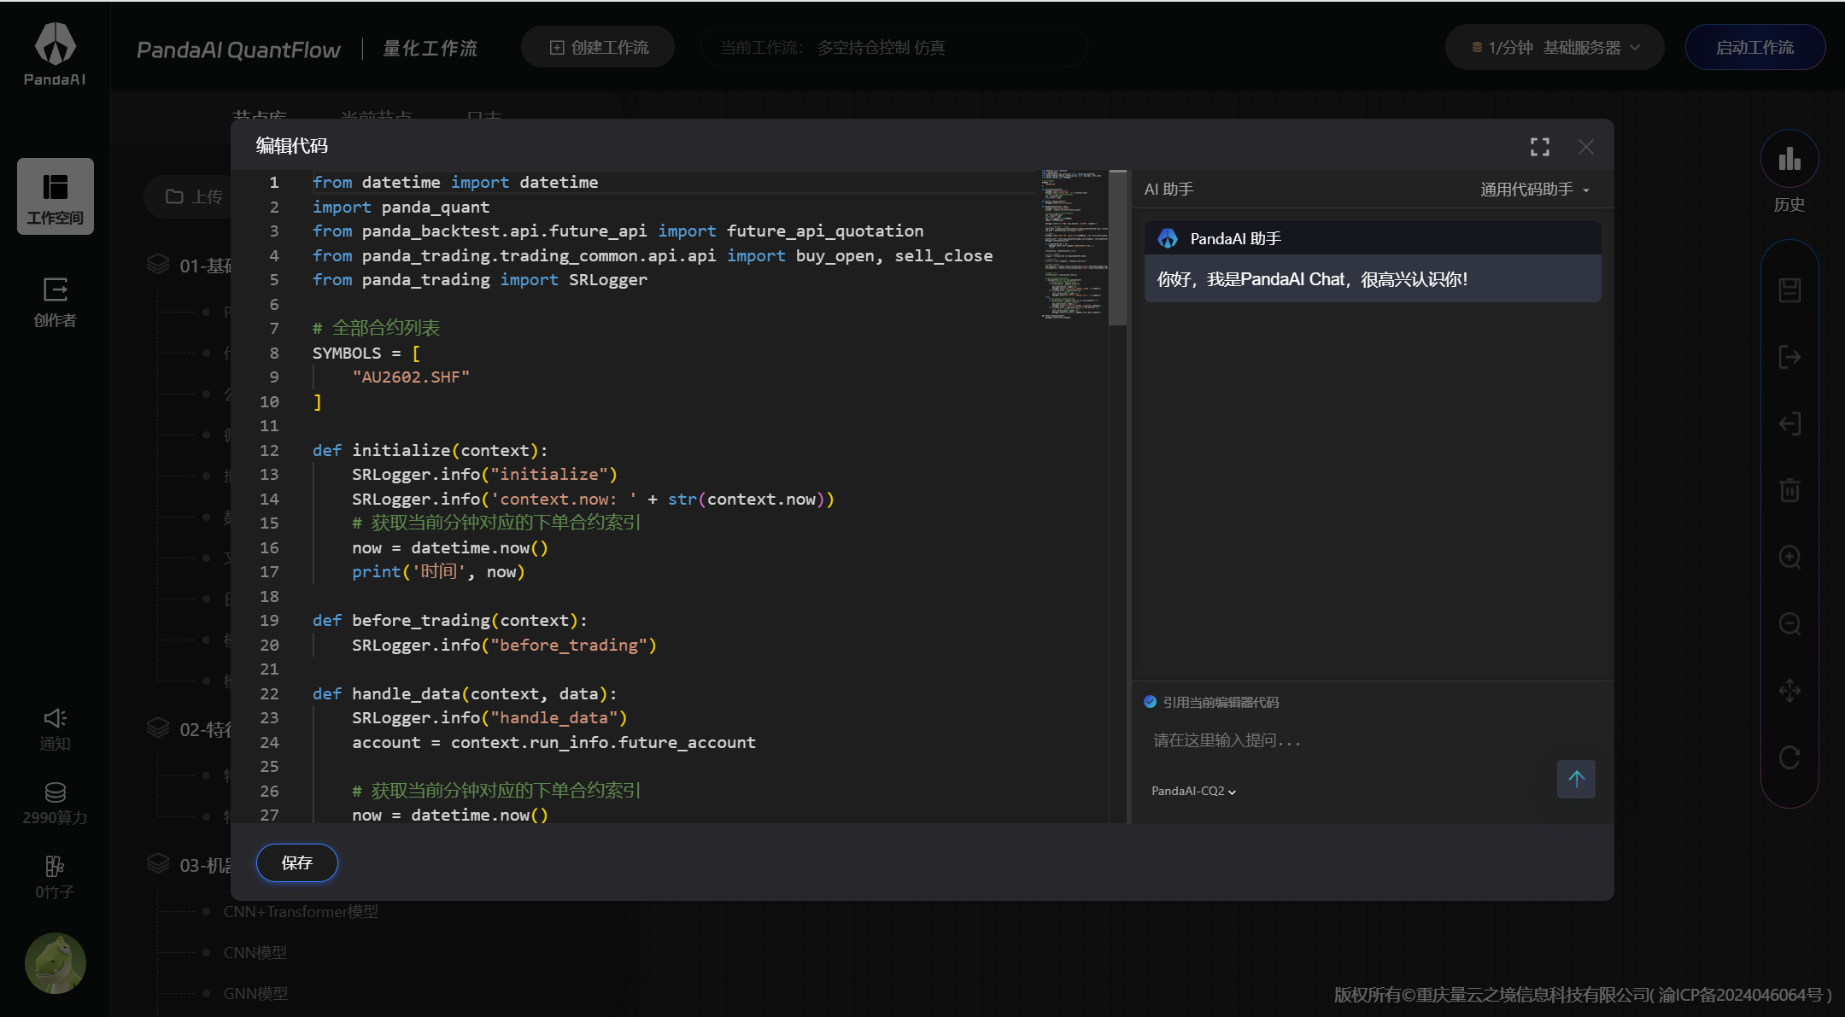Screen dimensions: 1845x1017
Task: Send the question with the arrow button
Action: tap(1576, 779)
